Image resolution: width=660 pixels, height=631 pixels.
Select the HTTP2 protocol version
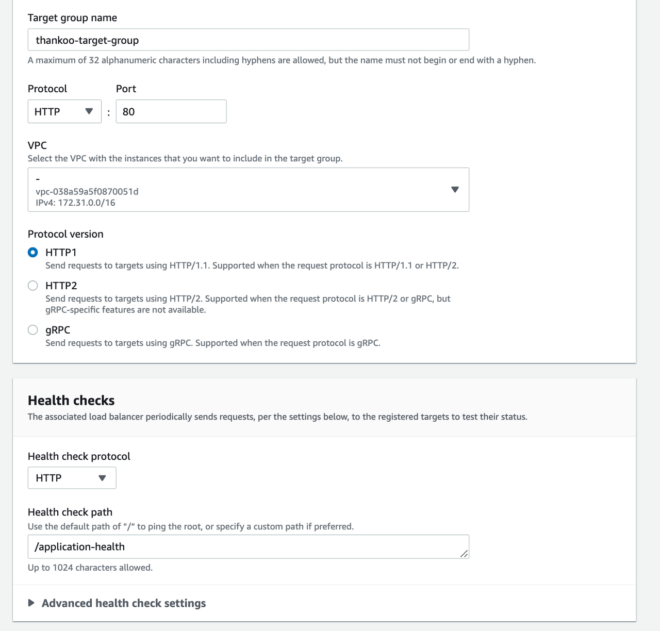point(33,286)
